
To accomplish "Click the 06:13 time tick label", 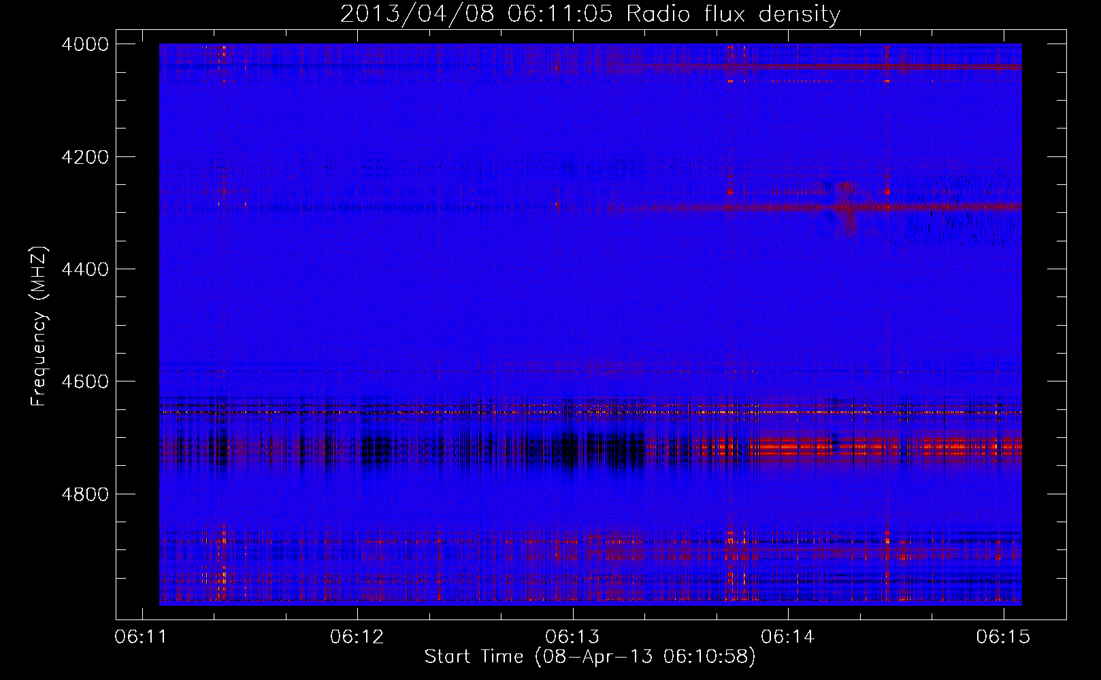I will pyautogui.click(x=572, y=636).
